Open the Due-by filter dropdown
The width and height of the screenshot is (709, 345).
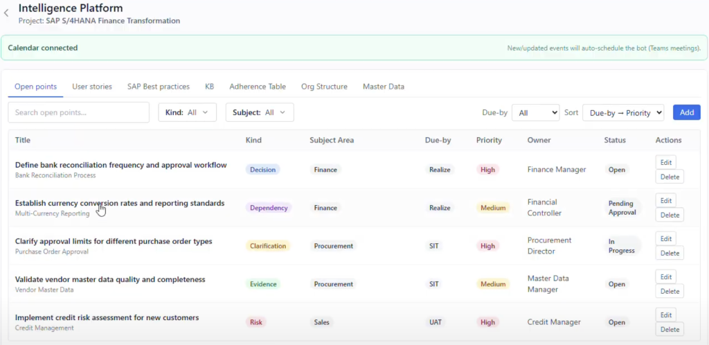535,113
